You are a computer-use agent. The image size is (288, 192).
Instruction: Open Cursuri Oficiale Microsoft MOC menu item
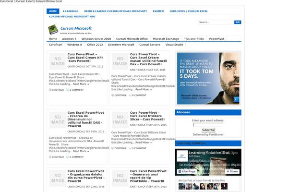click(72, 16)
